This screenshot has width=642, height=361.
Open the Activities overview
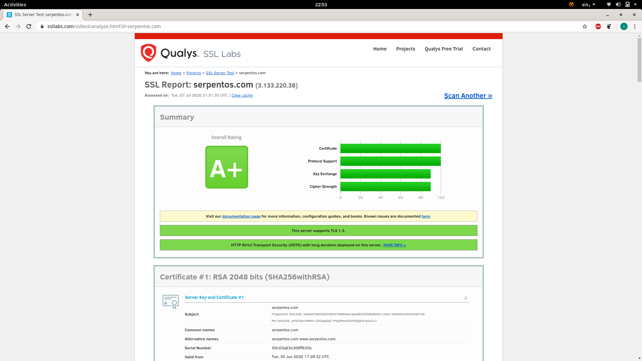click(x=15, y=4)
